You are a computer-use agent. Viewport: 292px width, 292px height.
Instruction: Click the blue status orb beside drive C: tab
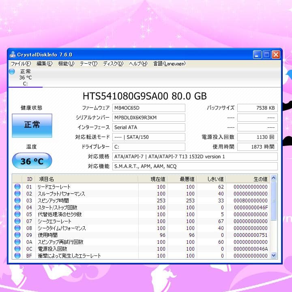12,71
